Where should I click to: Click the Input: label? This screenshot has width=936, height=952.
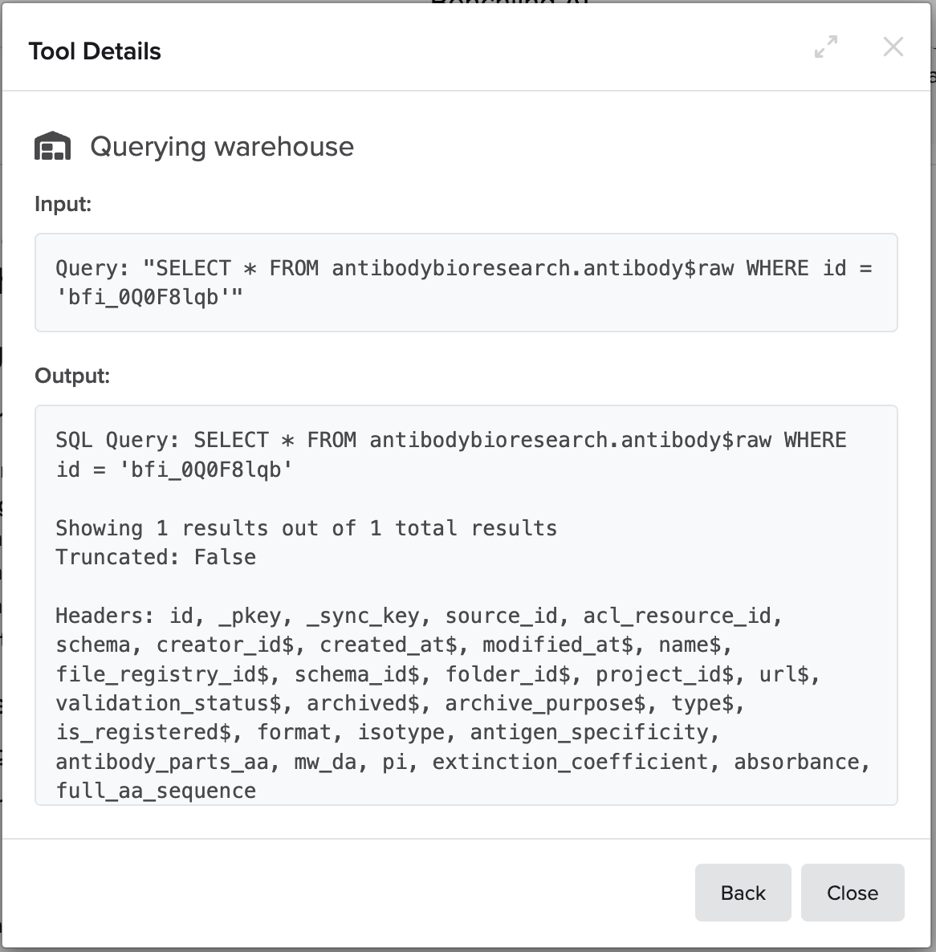pos(63,204)
